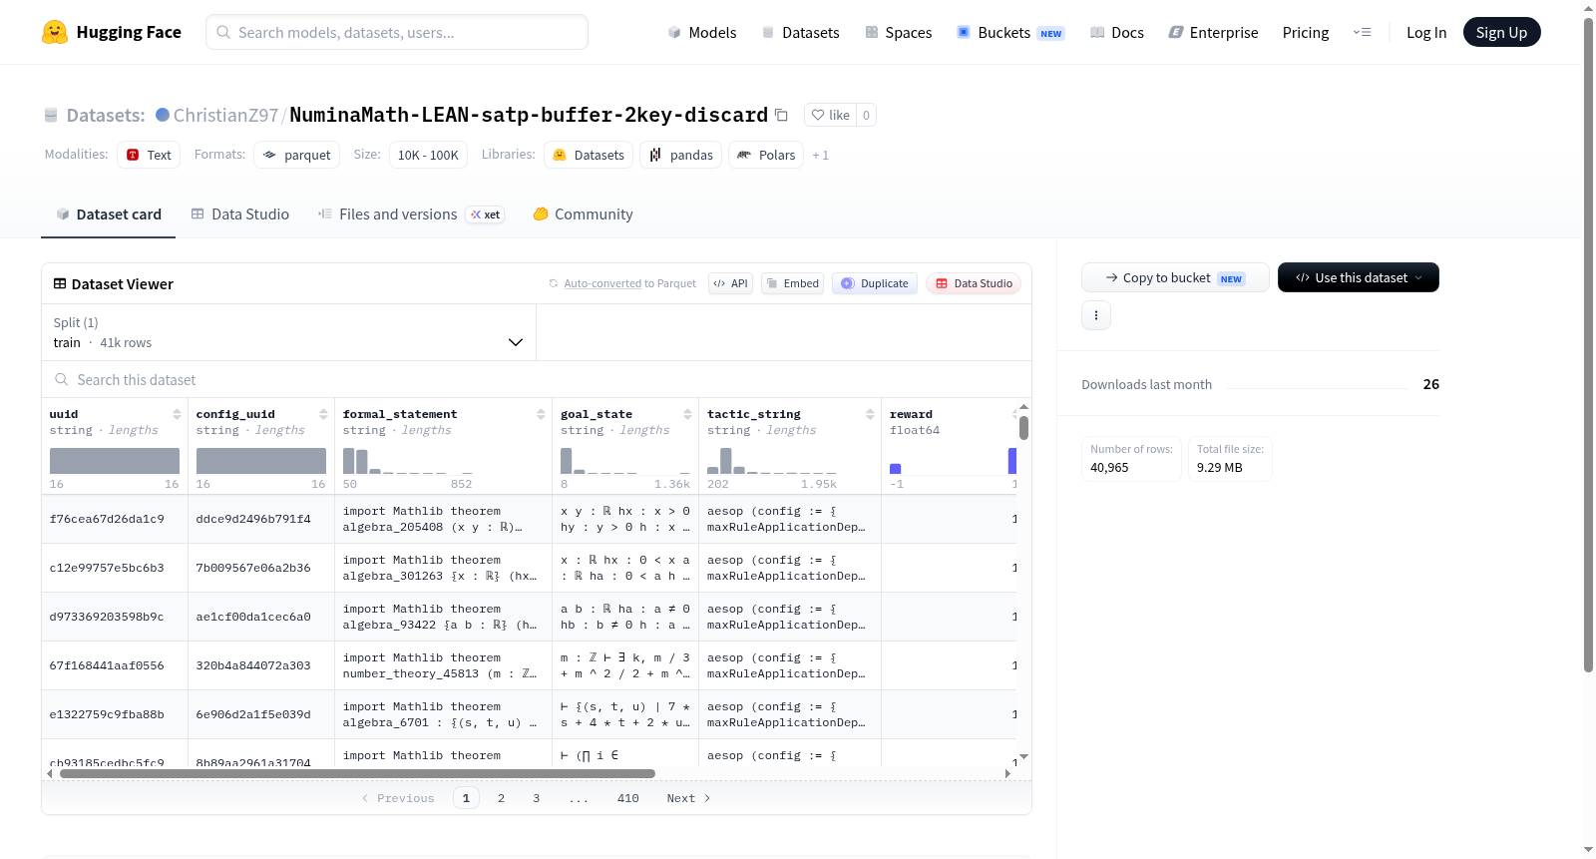Open the header more-menu icon
1596x859 pixels.
pyautogui.click(x=1362, y=32)
